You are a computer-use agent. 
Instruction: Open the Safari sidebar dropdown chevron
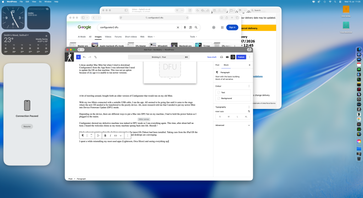coord(87,18)
